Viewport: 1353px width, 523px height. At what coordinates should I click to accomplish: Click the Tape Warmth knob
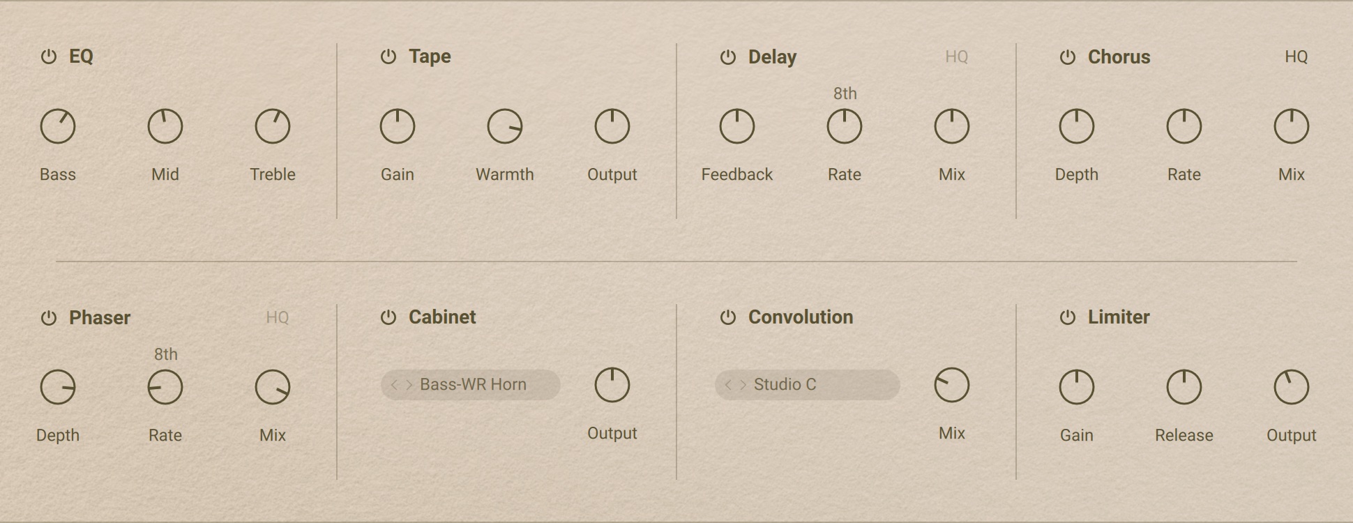[x=504, y=127]
